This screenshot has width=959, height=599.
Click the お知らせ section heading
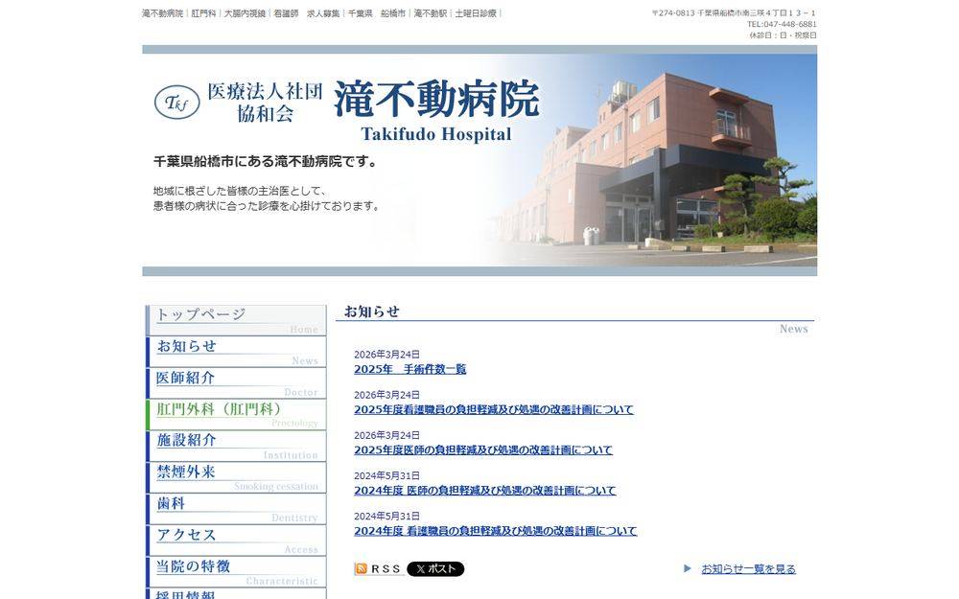pyautogui.click(x=372, y=311)
